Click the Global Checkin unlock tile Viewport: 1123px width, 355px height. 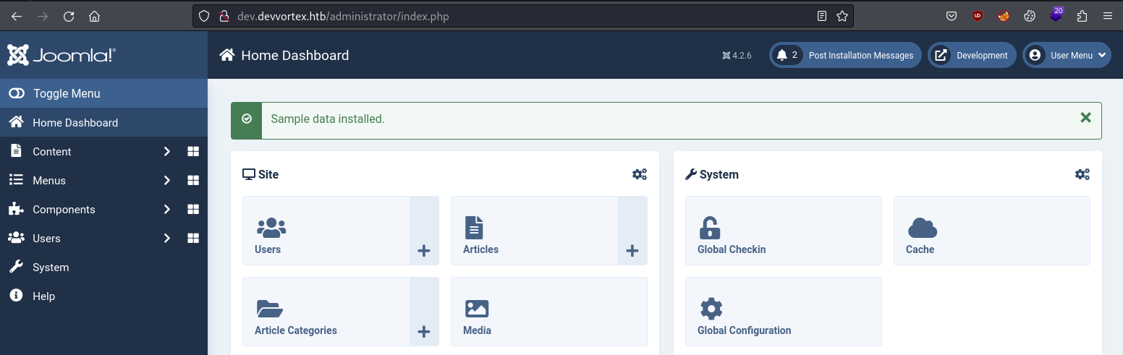(784, 231)
